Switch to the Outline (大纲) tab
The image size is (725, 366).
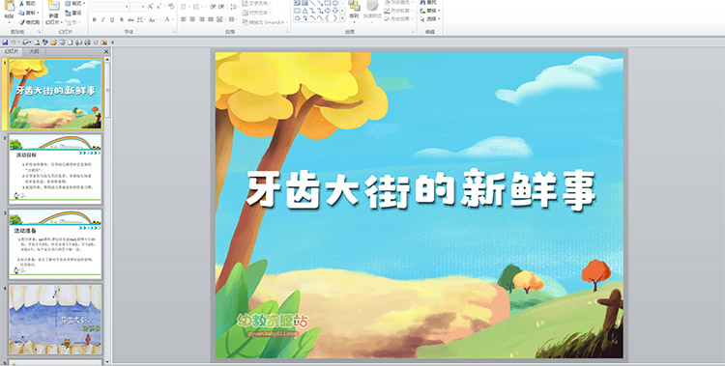click(x=34, y=52)
